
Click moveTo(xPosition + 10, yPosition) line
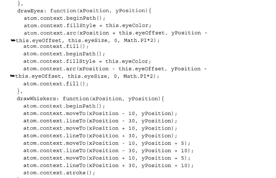pyautogui.click(x=100, y=128)
